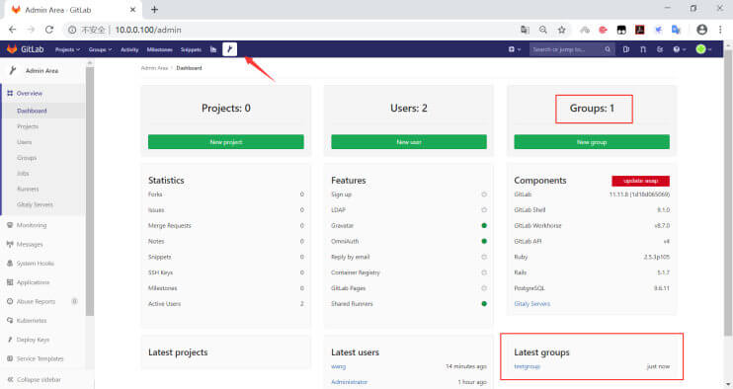Click the red update asap badge
Screen dimensions: 733x389
pos(640,181)
